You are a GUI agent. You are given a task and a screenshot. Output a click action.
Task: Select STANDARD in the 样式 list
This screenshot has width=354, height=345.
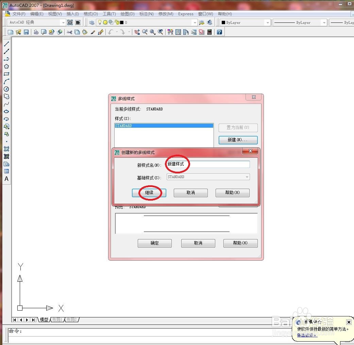tap(164, 126)
